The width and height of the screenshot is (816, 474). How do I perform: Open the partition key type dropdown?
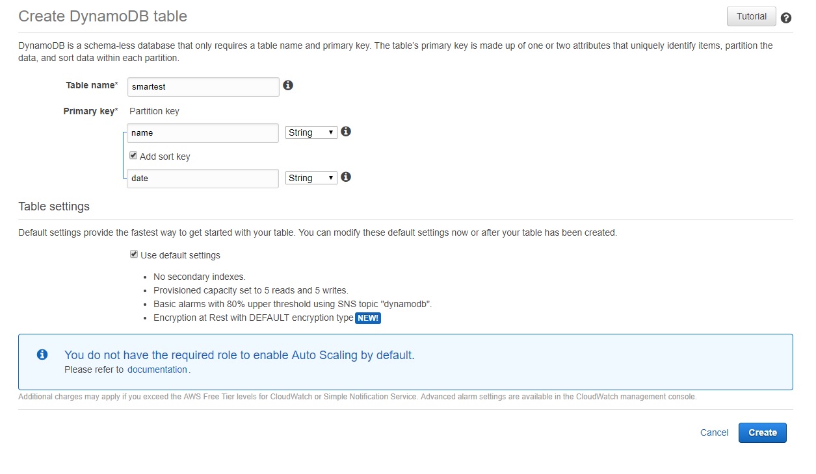click(x=311, y=132)
